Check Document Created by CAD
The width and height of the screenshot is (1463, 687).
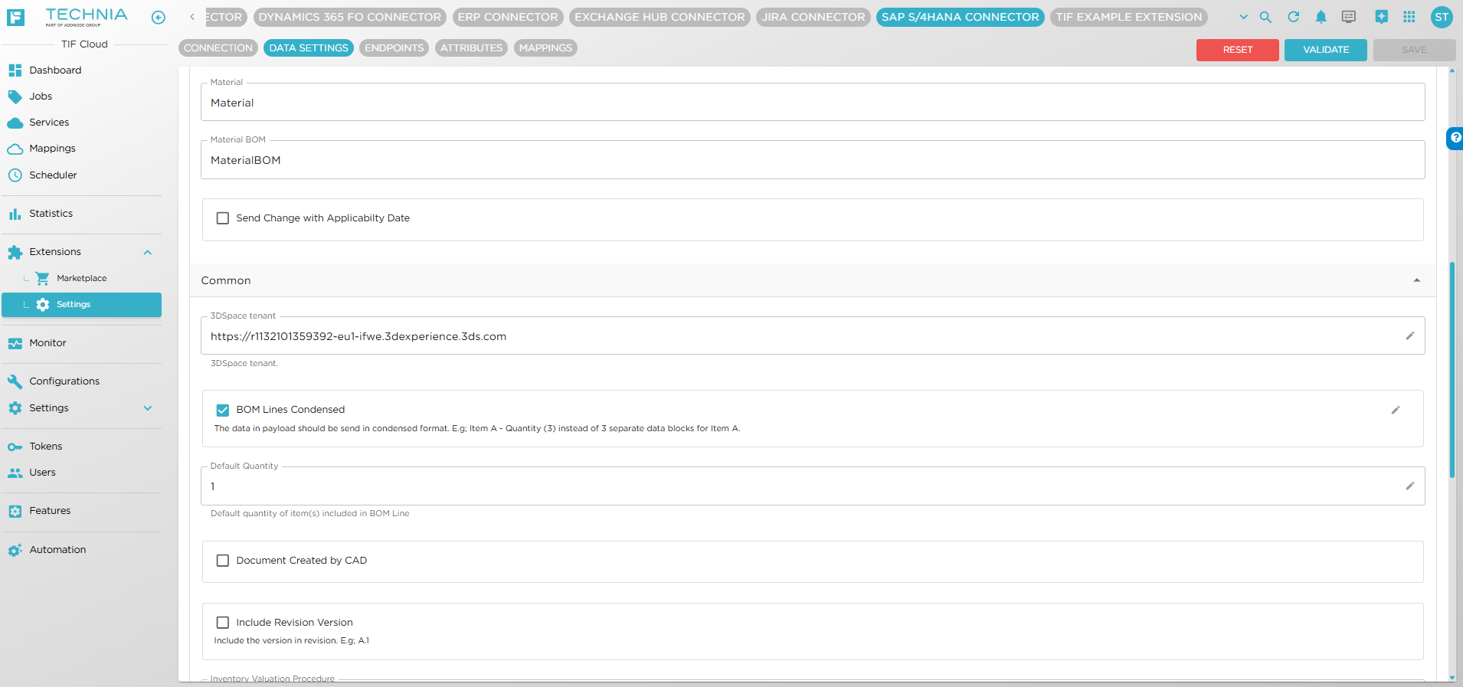(x=223, y=561)
